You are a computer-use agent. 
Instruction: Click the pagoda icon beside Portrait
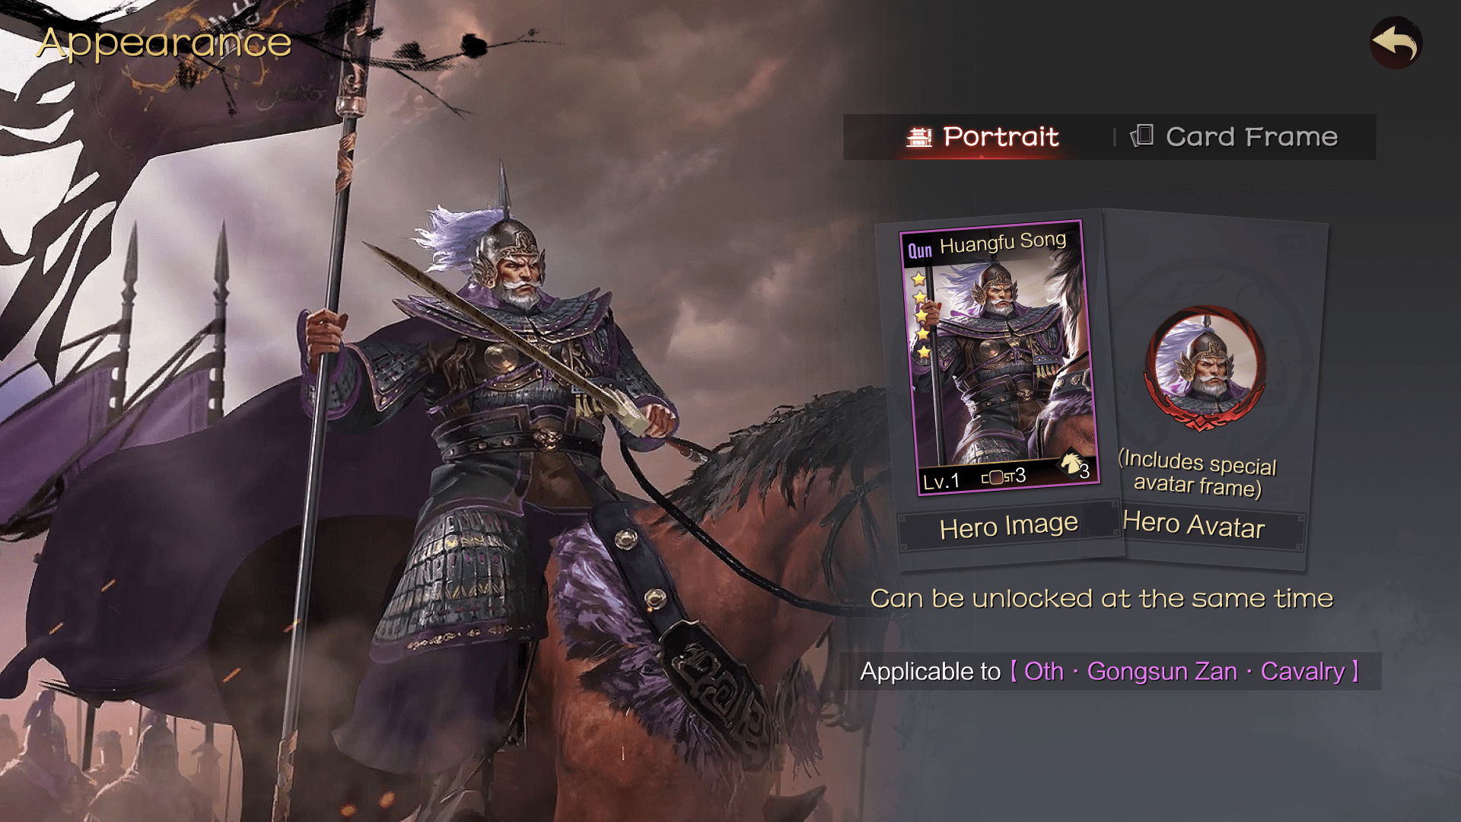(x=919, y=137)
